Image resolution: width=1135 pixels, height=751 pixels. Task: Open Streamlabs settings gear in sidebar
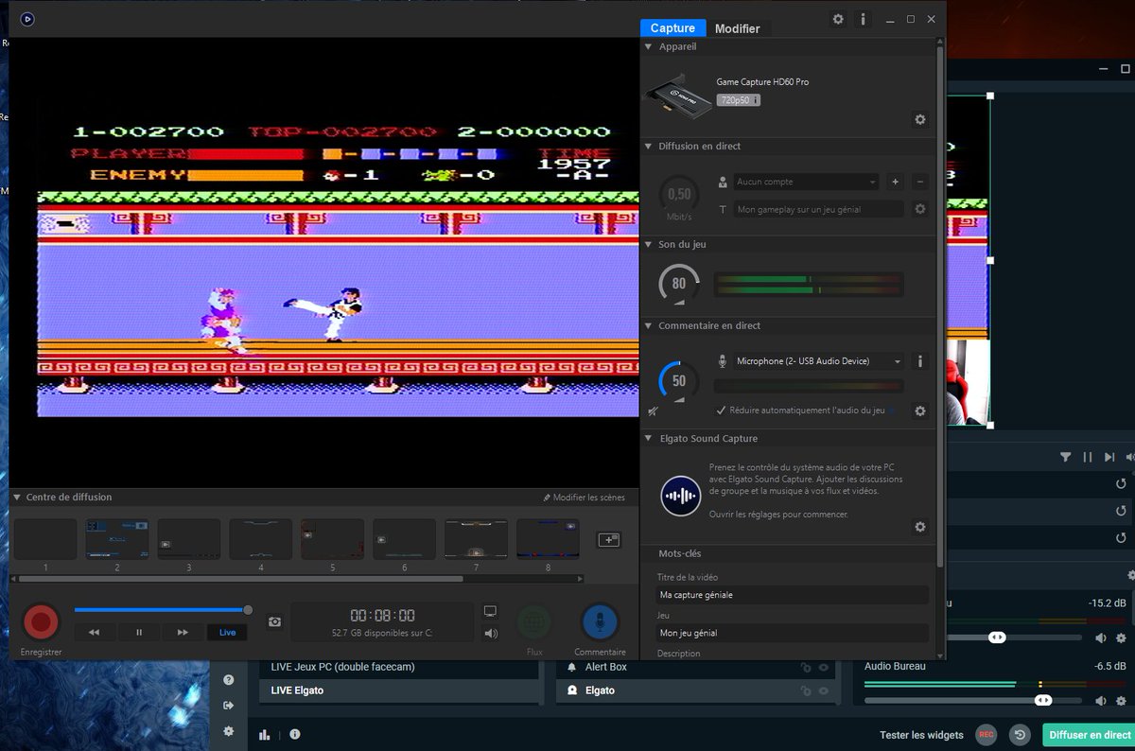point(229,731)
